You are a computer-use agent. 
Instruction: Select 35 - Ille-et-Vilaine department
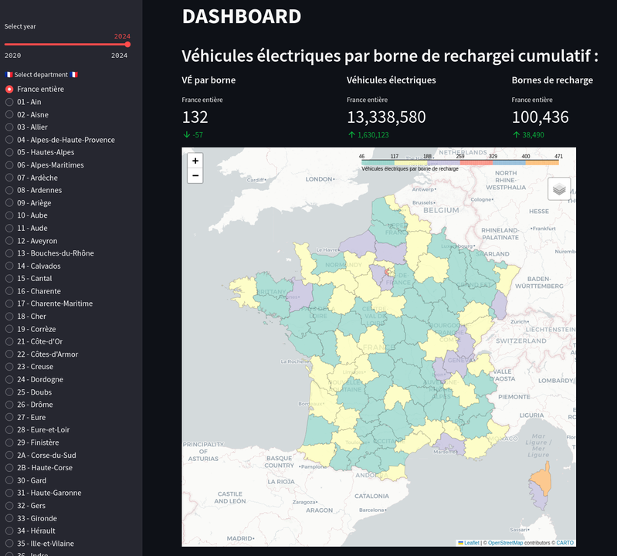click(x=39, y=544)
